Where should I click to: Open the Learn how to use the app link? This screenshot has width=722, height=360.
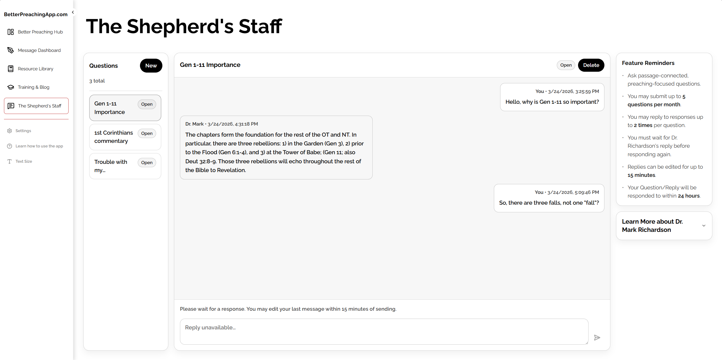[x=39, y=146]
